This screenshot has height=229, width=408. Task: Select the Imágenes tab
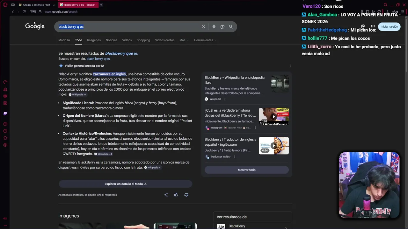point(94,40)
